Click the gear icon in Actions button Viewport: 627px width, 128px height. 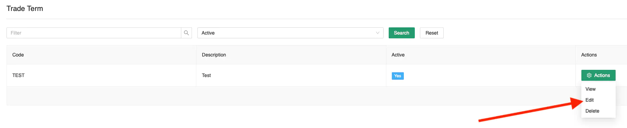click(589, 75)
